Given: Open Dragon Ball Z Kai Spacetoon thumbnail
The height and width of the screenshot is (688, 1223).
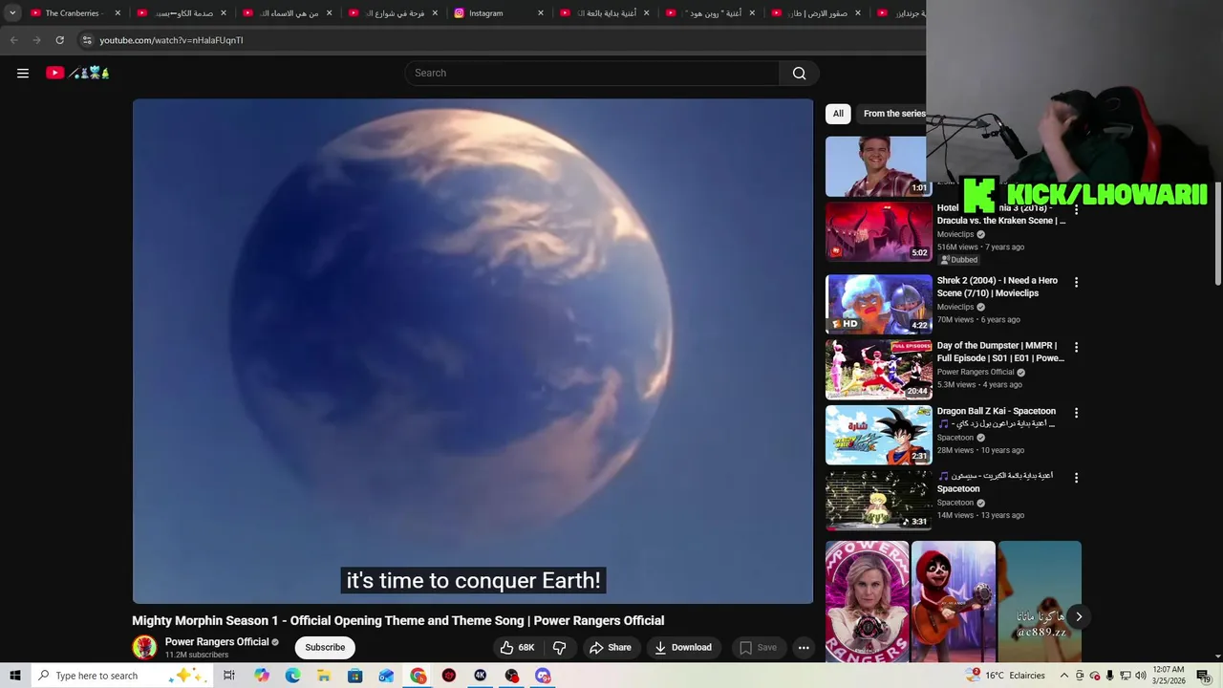Looking at the screenshot, I should pyautogui.click(x=879, y=435).
